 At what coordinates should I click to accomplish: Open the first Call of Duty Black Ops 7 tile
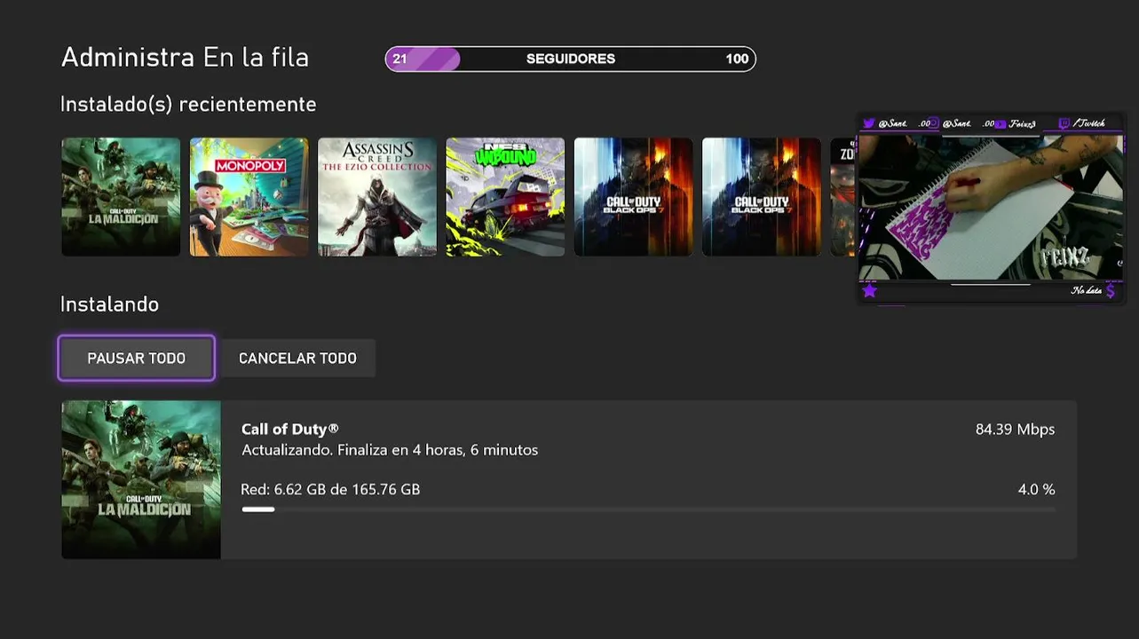[x=633, y=196]
